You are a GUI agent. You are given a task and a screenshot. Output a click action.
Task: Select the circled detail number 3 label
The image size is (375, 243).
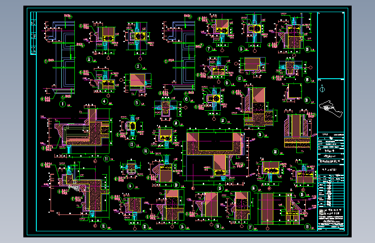(x=138, y=66)
